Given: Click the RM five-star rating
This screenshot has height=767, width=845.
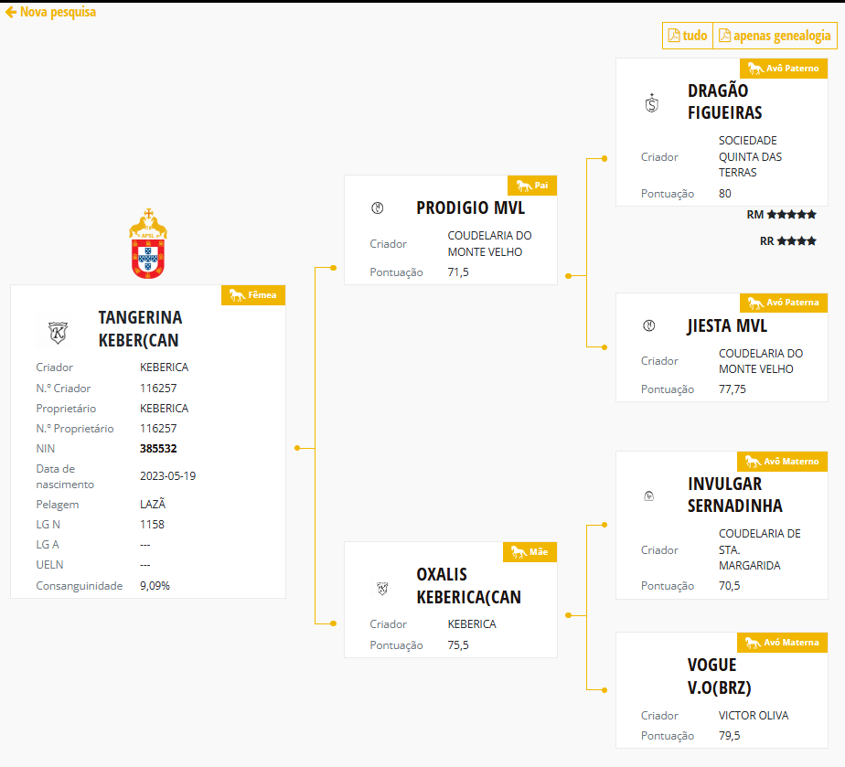Looking at the screenshot, I should coord(791,215).
